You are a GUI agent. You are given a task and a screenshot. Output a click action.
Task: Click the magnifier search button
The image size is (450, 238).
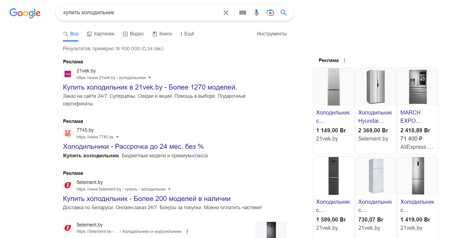[x=283, y=13]
